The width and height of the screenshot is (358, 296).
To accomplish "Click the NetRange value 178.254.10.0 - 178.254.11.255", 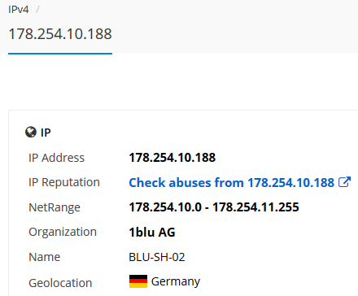I will coord(214,207).
